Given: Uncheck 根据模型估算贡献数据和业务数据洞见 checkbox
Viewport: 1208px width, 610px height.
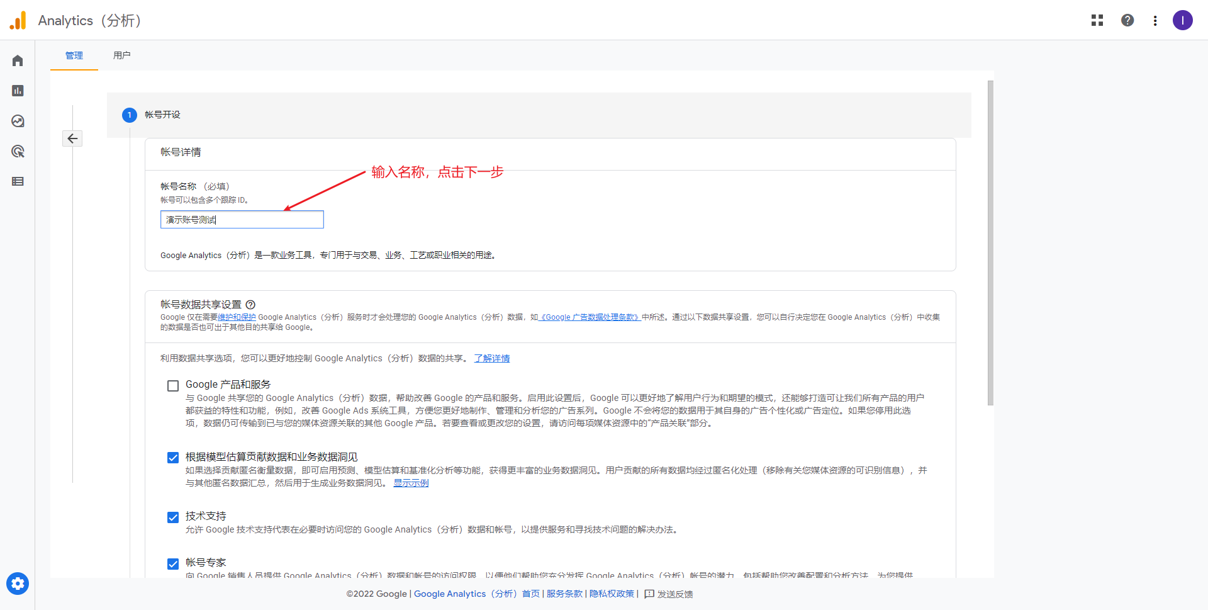Looking at the screenshot, I should [173, 458].
